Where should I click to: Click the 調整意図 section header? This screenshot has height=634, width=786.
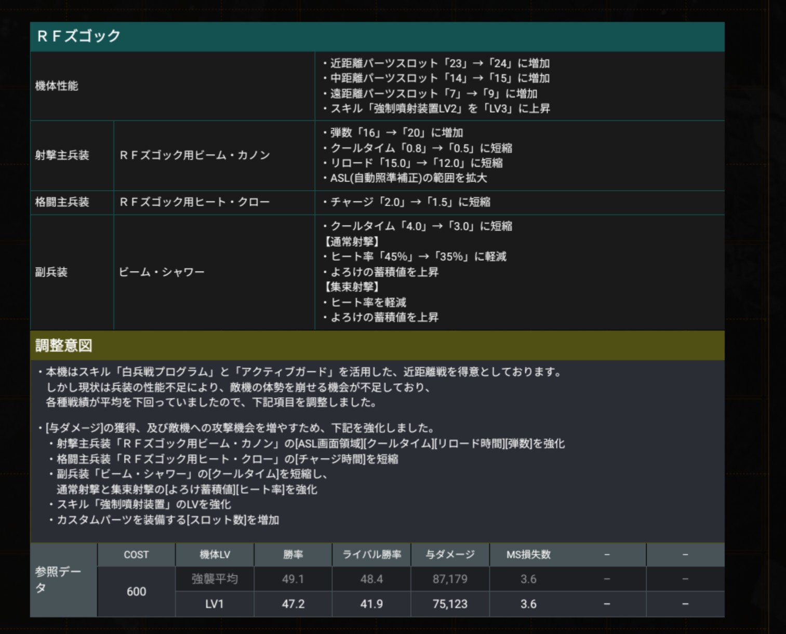coord(64,346)
